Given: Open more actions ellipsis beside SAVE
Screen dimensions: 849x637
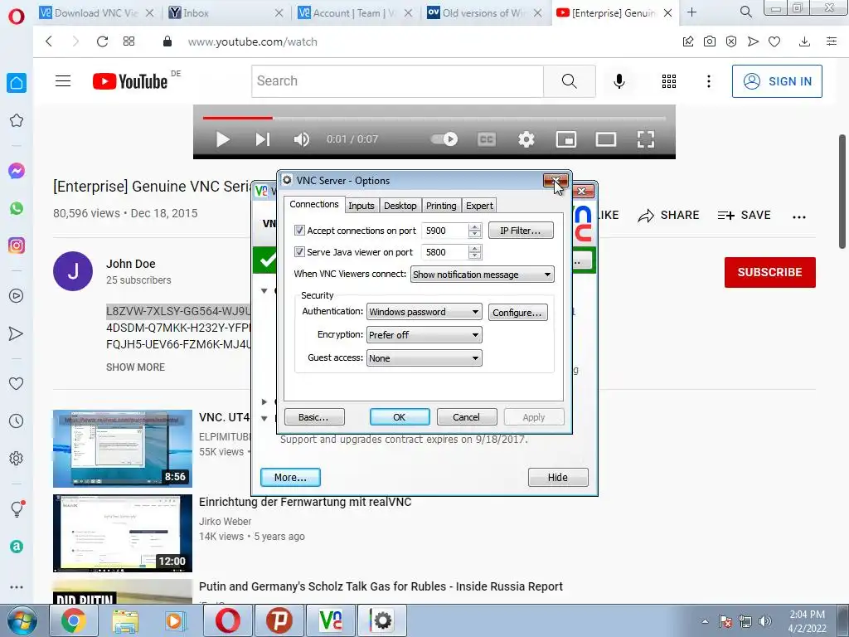Looking at the screenshot, I should click(799, 216).
